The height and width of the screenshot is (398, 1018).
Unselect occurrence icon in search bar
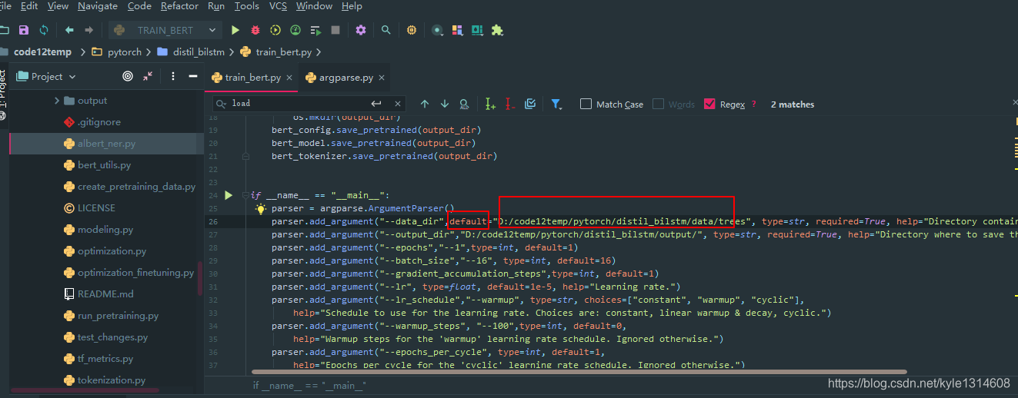pos(510,104)
